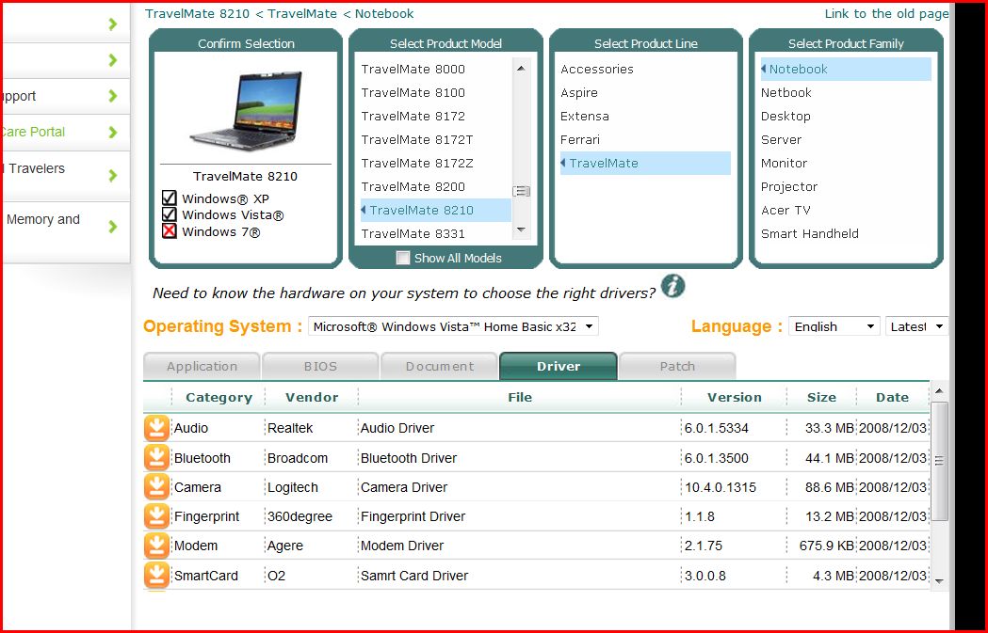Download the O2 SmartCard driver
The width and height of the screenshot is (988, 633).
157,575
